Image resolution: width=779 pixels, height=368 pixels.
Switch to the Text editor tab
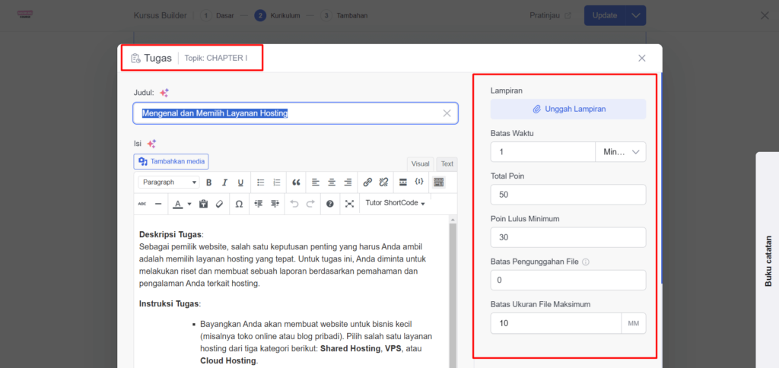(x=447, y=163)
